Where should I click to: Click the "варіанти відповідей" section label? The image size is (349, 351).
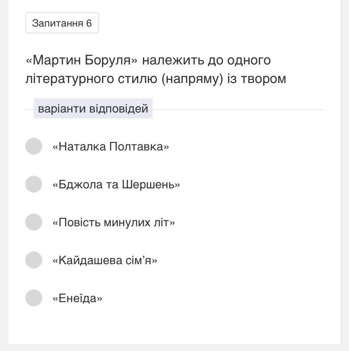tap(93, 109)
